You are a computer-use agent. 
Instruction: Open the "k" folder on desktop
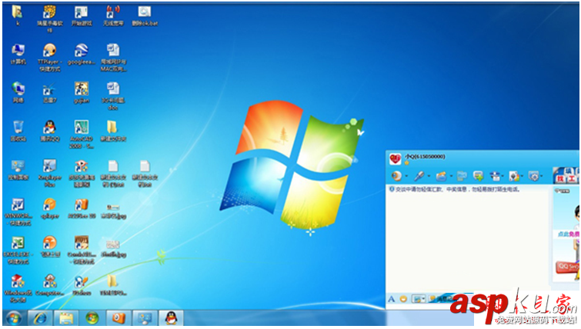pos(17,12)
